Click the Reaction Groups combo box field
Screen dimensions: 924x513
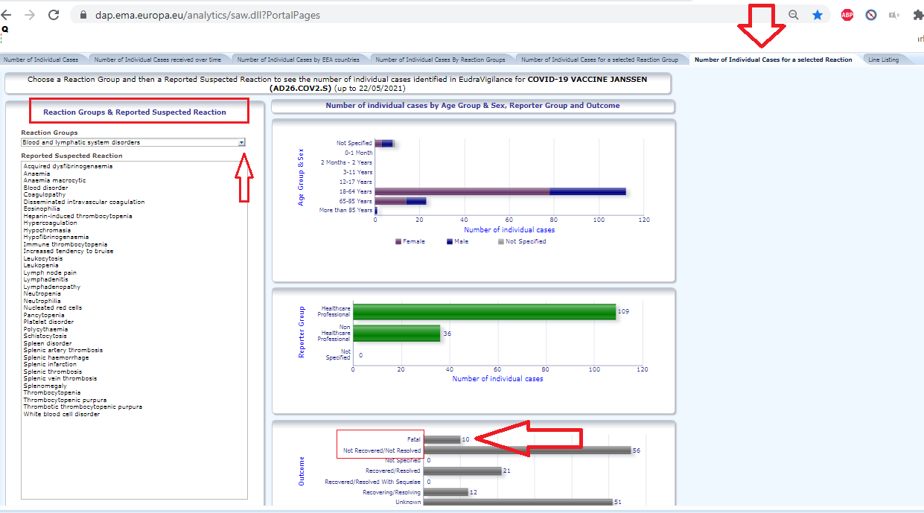point(129,142)
